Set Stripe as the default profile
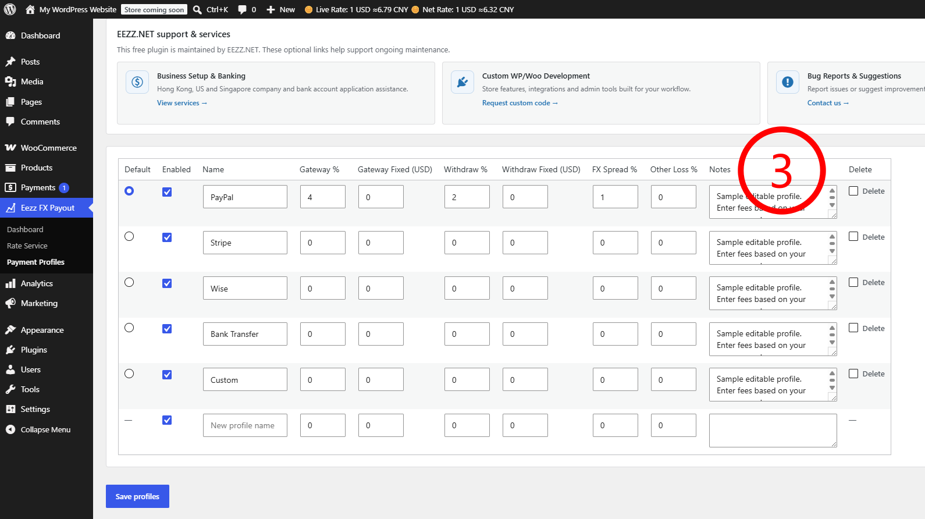 click(x=129, y=236)
